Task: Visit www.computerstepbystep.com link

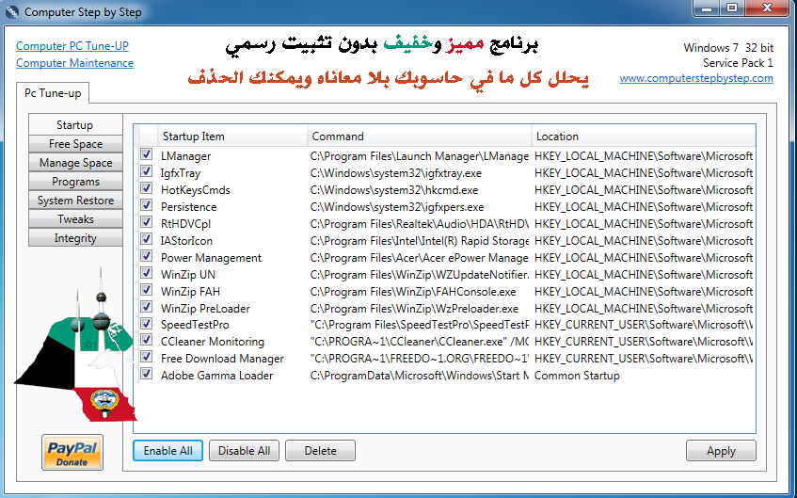Action: pyautogui.click(x=696, y=78)
